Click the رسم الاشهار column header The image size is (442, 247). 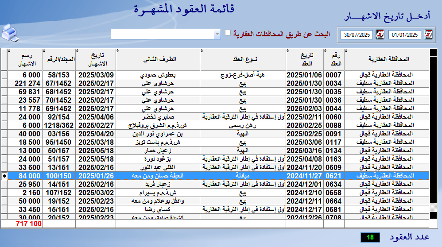(25, 58)
